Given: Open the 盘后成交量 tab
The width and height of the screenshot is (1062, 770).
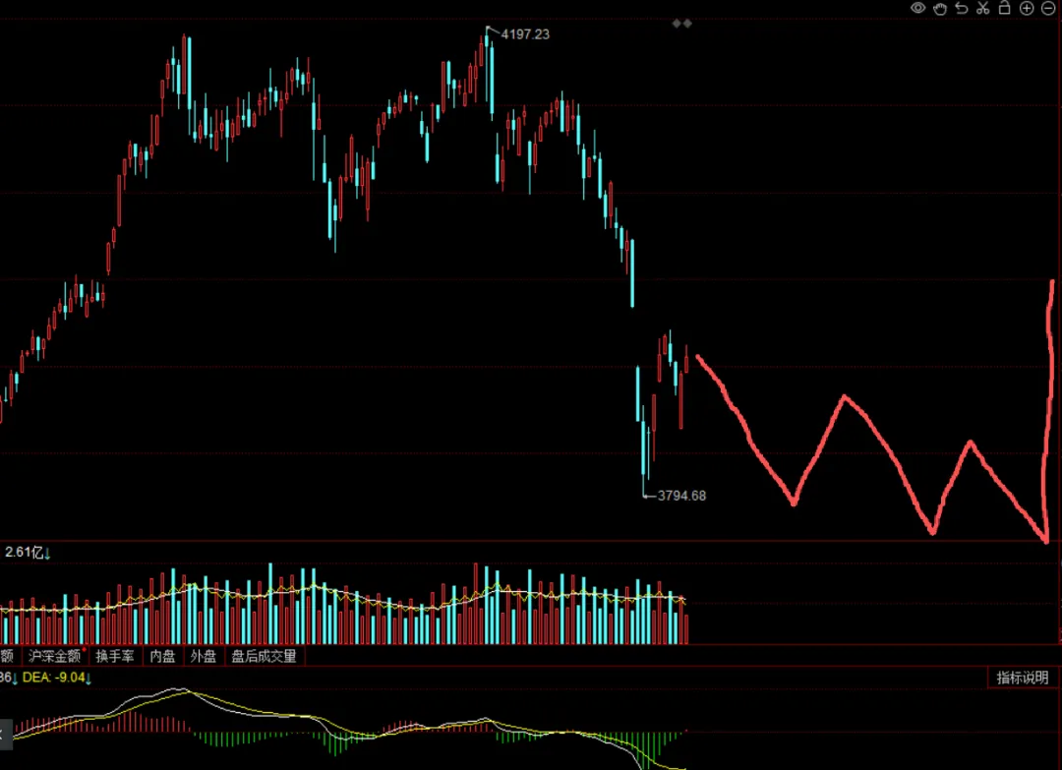Looking at the screenshot, I should point(265,656).
